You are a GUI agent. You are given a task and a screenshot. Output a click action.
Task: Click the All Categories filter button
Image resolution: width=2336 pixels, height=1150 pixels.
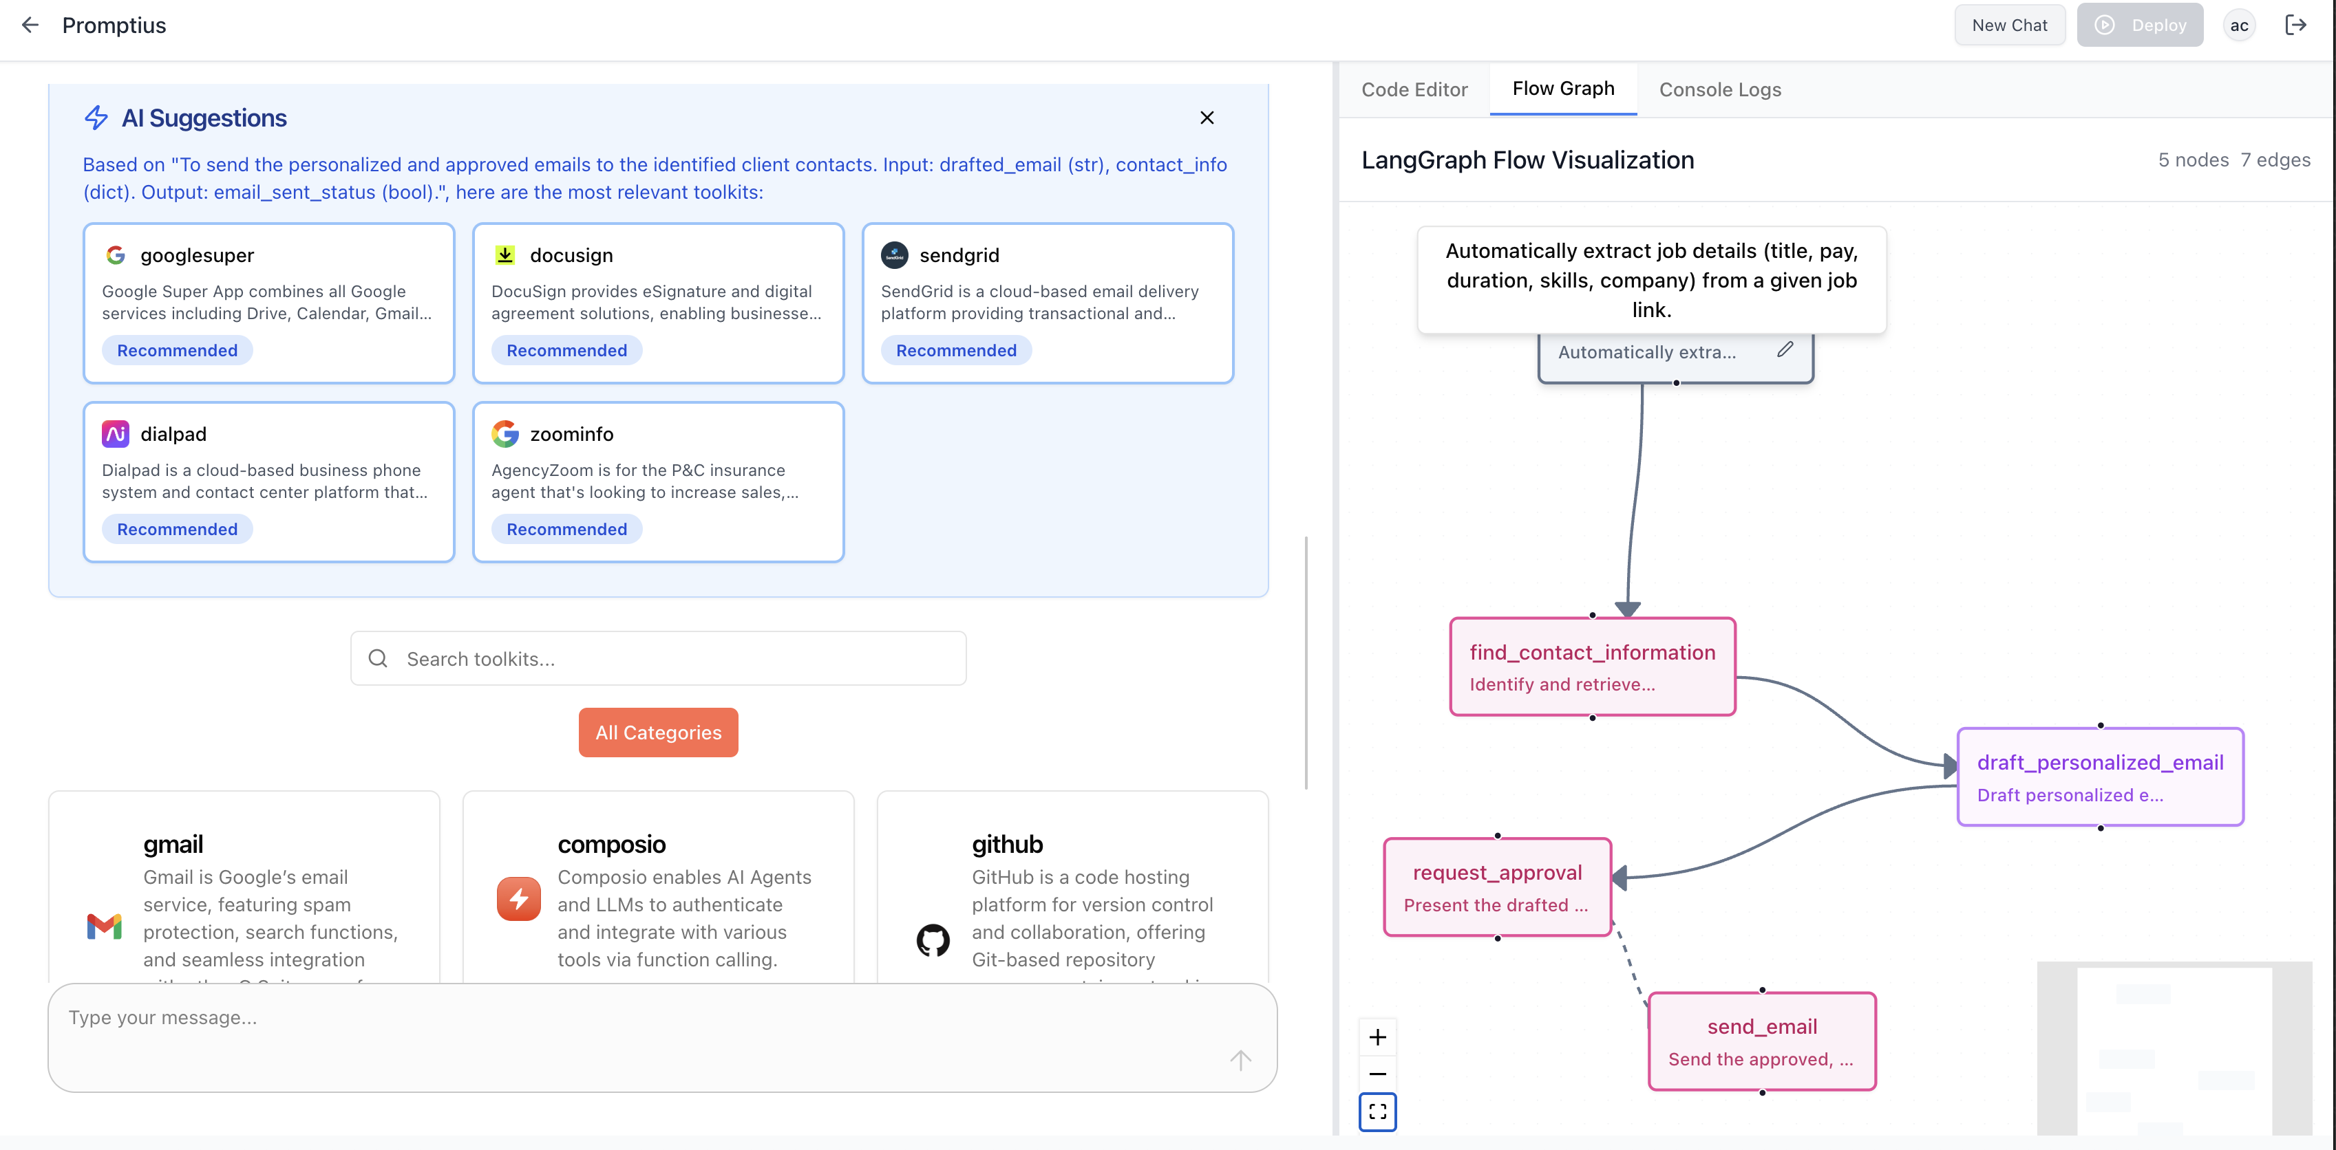[657, 733]
